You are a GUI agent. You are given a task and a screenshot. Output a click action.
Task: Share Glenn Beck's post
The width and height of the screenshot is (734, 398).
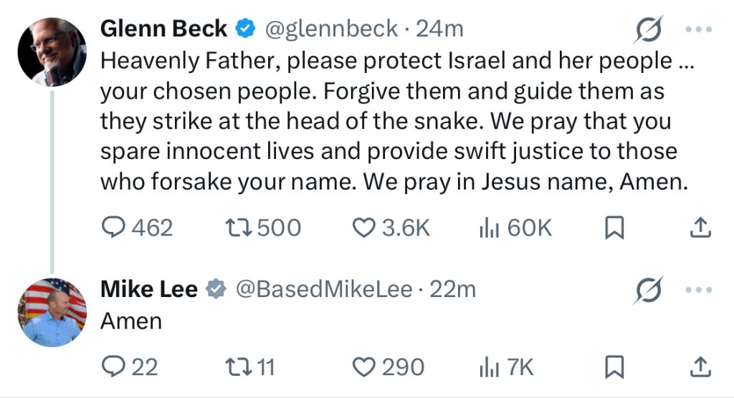coord(700,228)
